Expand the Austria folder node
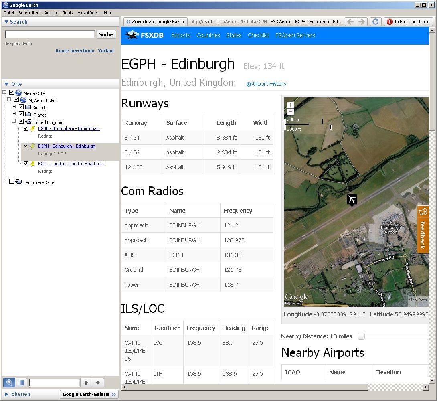The height and width of the screenshot is (401, 437). tap(14, 106)
